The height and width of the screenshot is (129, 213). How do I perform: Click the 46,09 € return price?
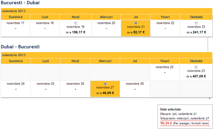pyautogui.click(x=108, y=93)
